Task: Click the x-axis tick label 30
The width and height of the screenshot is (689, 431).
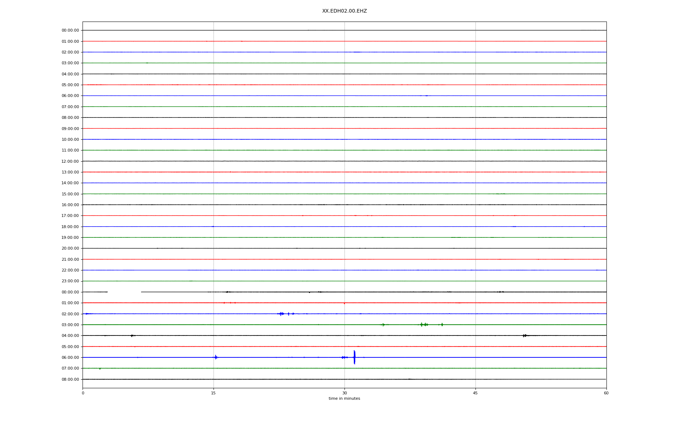Action: [344, 393]
